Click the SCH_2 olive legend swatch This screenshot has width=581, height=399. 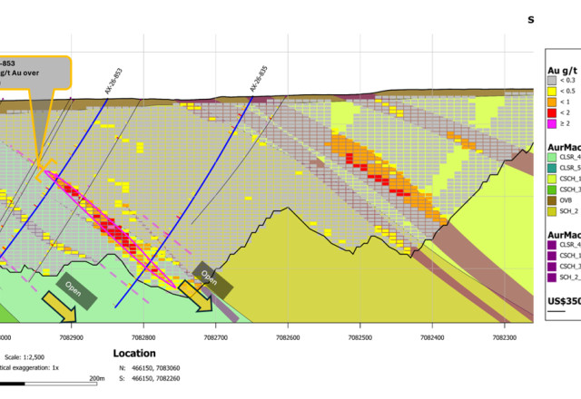[552, 211]
